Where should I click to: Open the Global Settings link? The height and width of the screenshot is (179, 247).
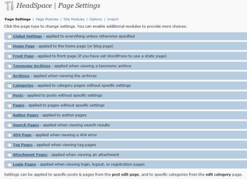pyautogui.click(x=28, y=36)
